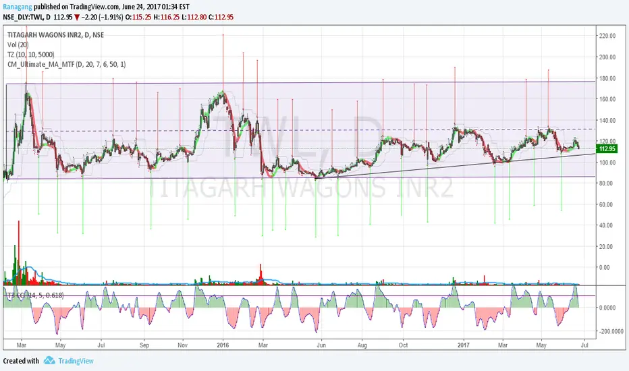Click the Sep time axis label
629x371 pixels.
pyautogui.click(x=144, y=345)
